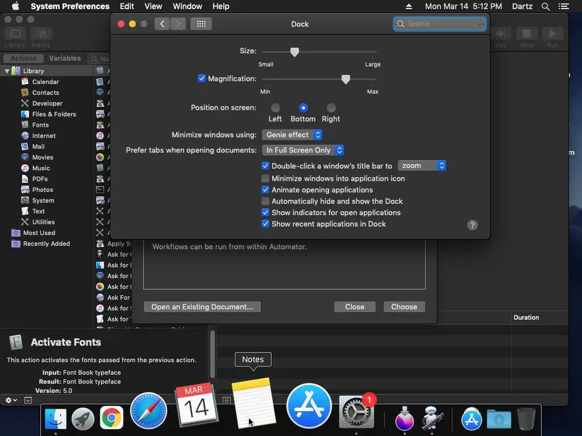Switch to Actions tab in Automator
This screenshot has width=582, height=436.
(x=23, y=58)
